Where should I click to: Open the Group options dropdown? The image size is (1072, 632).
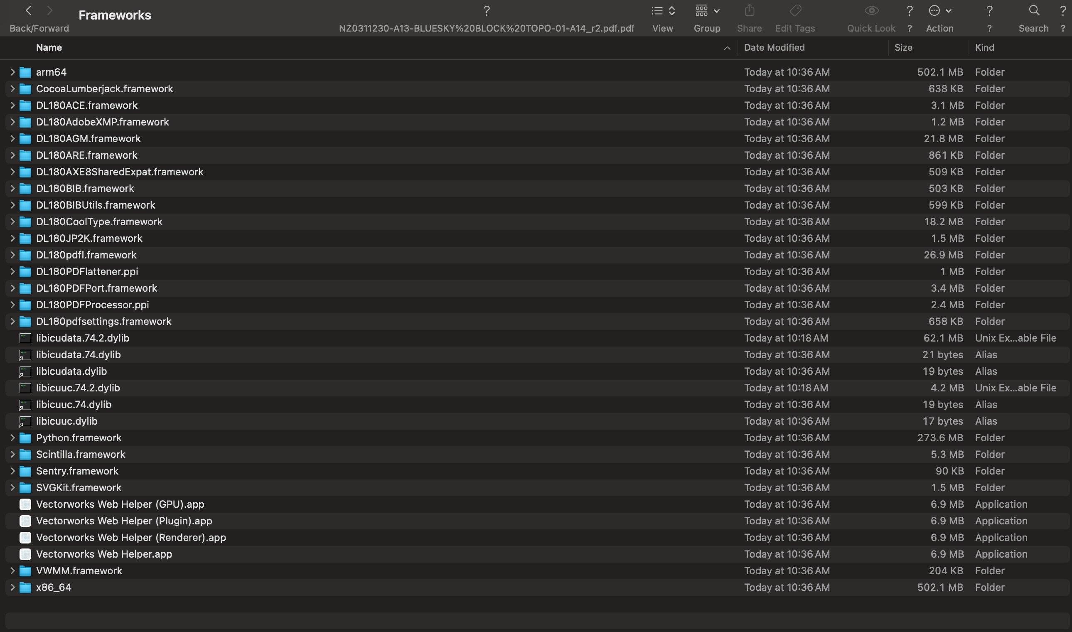click(x=707, y=11)
